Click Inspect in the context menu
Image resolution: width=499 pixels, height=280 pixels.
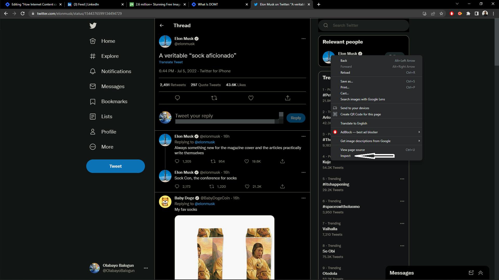(345, 156)
